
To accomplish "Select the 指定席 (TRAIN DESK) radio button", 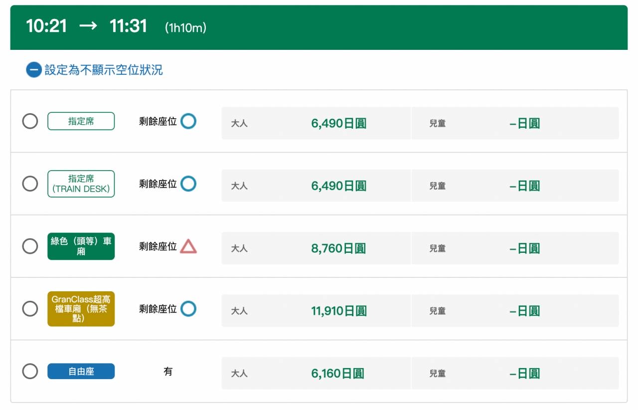I will (30, 184).
